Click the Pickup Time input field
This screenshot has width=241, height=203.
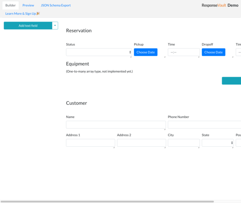click(184, 52)
